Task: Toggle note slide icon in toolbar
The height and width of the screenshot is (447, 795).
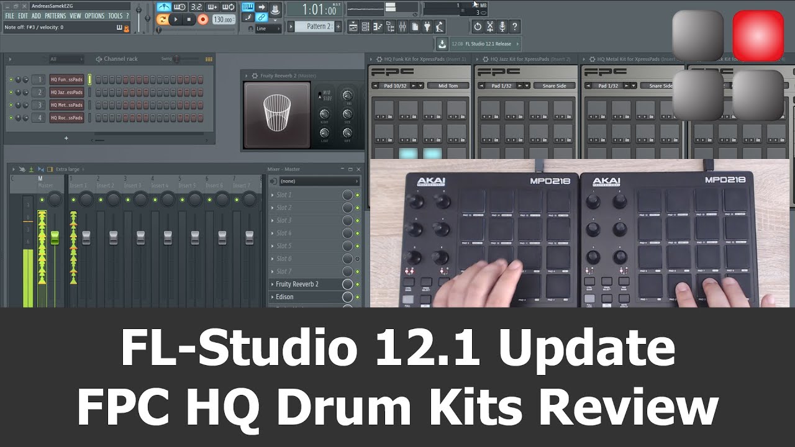Action: point(248,17)
